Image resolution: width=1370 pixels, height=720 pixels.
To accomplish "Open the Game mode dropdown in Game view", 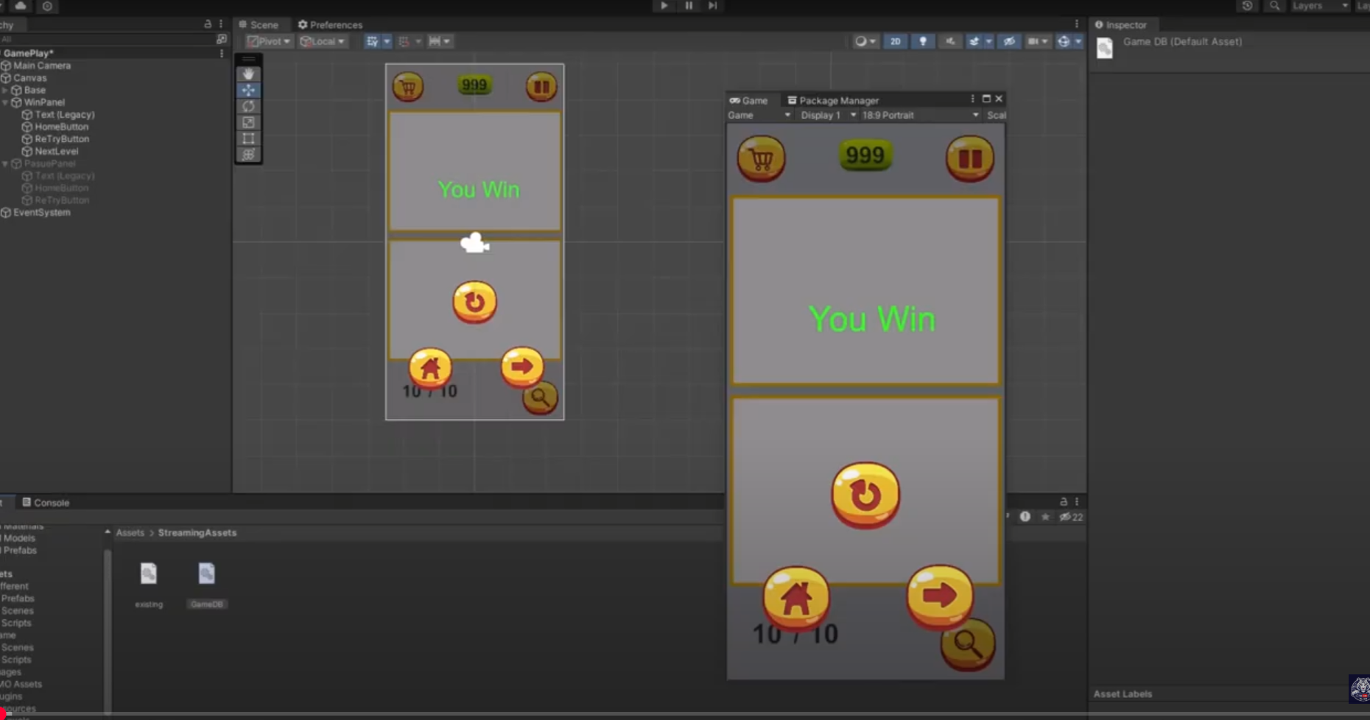I will [759, 116].
